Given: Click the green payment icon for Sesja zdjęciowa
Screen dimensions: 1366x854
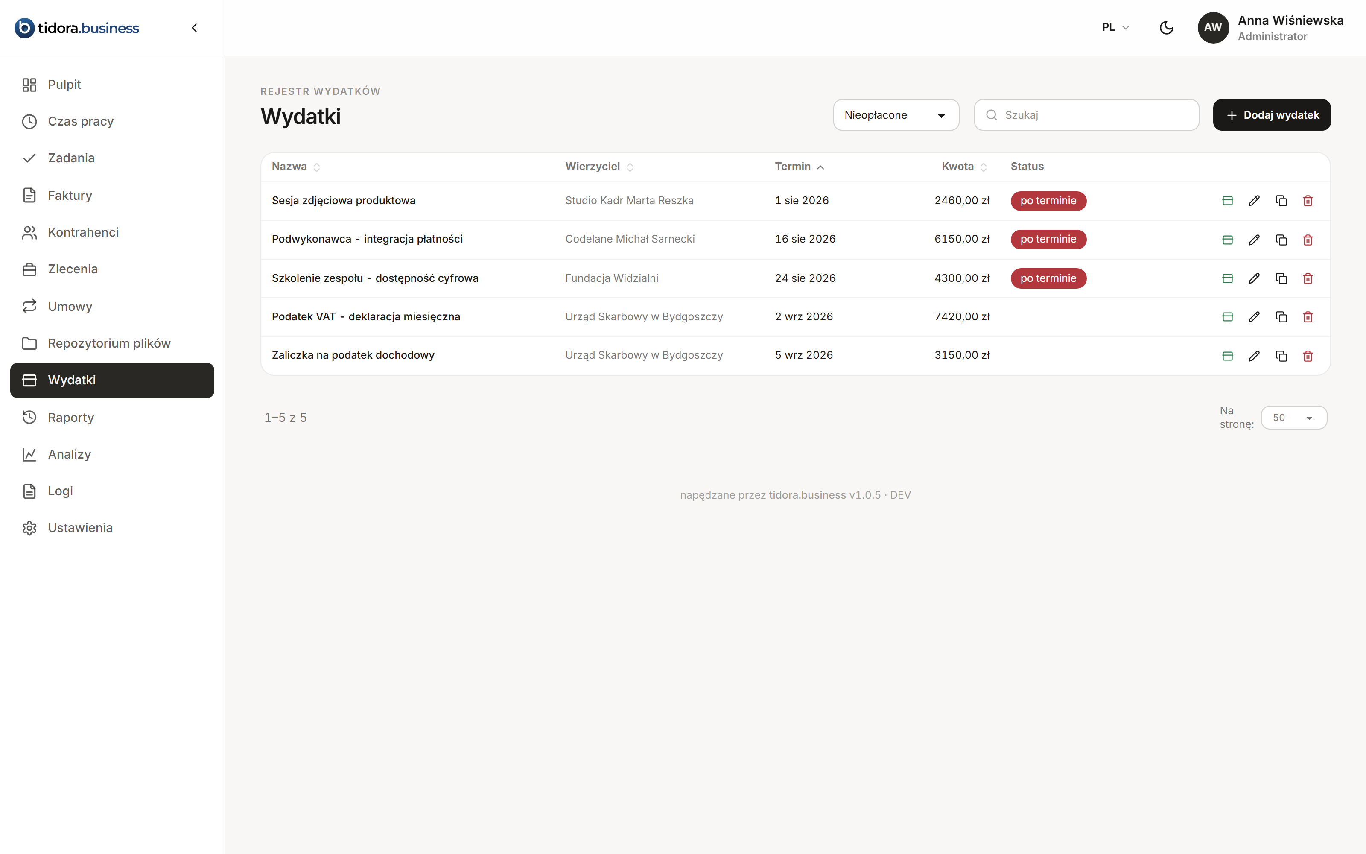Looking at the screenshot, I should 1228,201.
